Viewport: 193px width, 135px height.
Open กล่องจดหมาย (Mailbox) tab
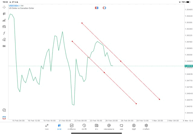point(109,127)
